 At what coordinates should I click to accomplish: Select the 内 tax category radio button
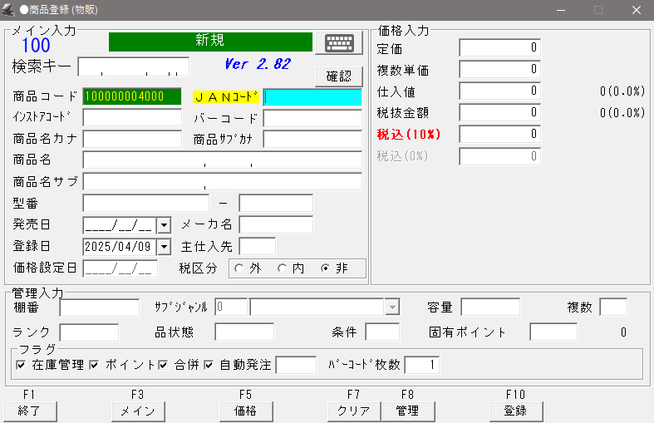[283, 268]
